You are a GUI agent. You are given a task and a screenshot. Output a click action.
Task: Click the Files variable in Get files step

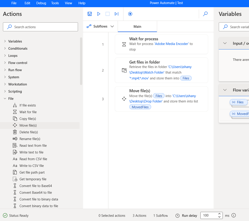click(x=186, y=78)
